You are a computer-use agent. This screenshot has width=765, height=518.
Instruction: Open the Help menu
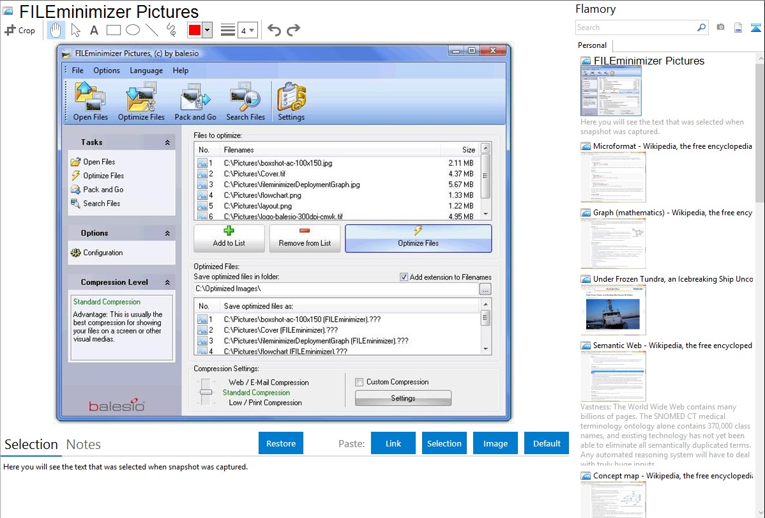(180, 70)
